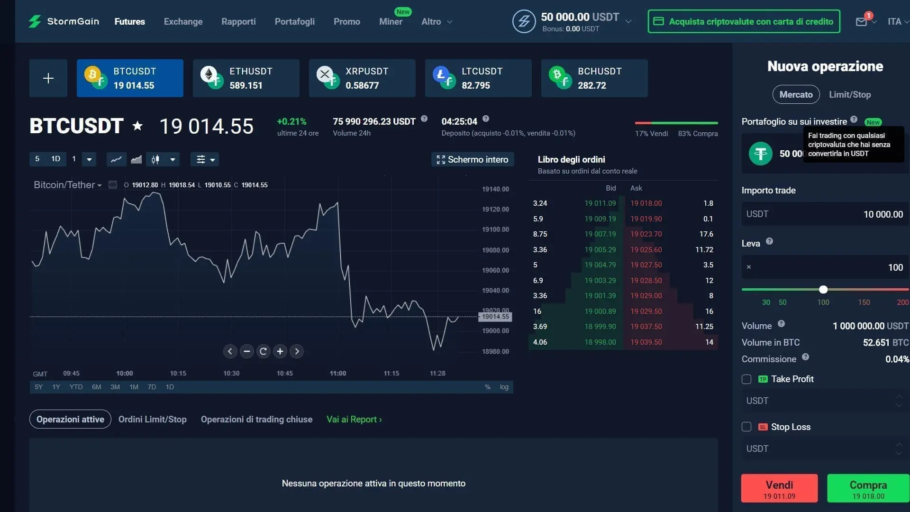Enable the Take Profit checkbox
910x512 pixels.
tap(746, 379)
